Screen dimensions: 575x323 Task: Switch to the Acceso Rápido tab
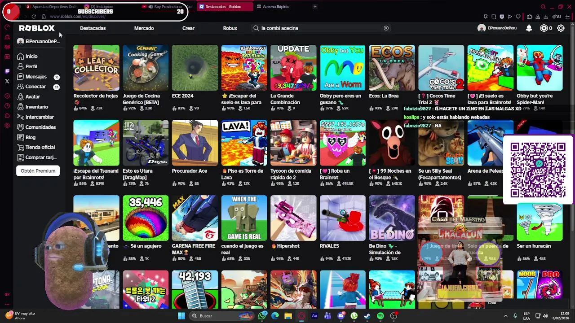tap(276, 7)
